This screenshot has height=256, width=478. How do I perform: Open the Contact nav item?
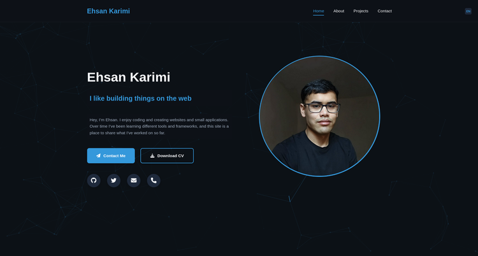tap(384, 11)
